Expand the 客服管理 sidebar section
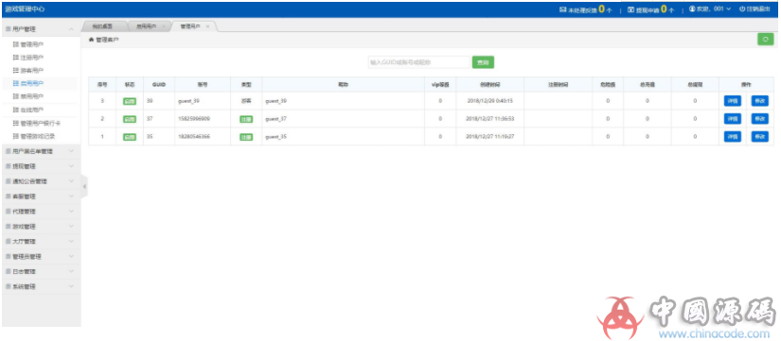The width and height of the screenshot is (781, 341). pyautogui.click(x=42, y=196)
